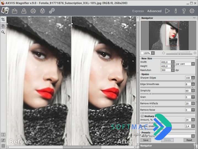Click the Sharpen Edges value stepper

pos(193,78)
